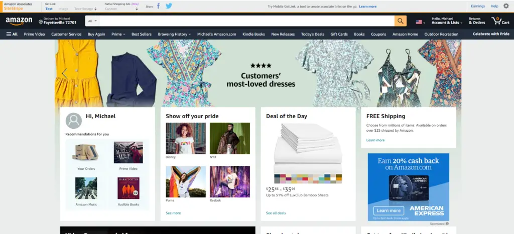Click the delivery location pin icon
The height and width of the screenshot is (234, 514).
click(41, 22)
